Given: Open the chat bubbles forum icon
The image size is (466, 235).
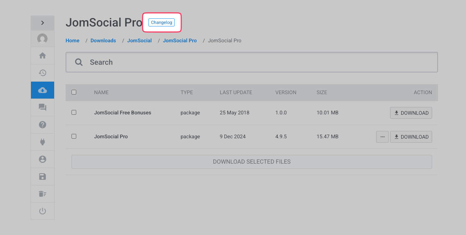Looking at the screenshot, I should (42, 107).
